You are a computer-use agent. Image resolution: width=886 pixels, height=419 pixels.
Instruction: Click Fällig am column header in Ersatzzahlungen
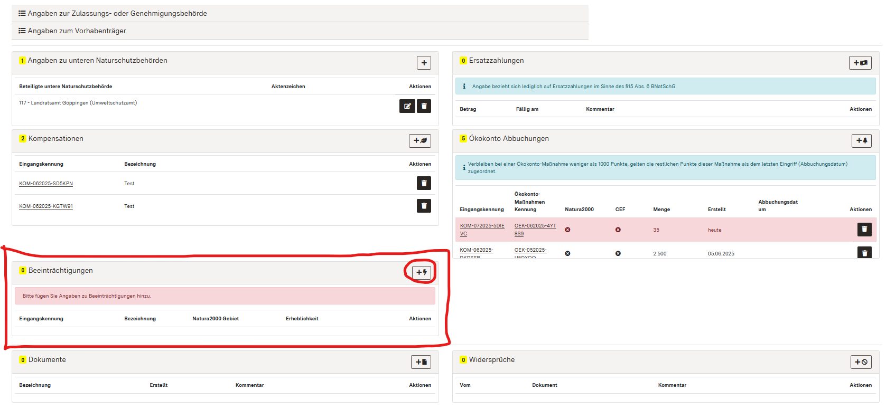[x=527, y=109]
